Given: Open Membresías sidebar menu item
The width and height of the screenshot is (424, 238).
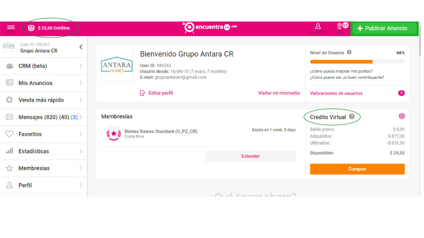Looking at the screenshot, I should pyautogui.click(x=43, y=168).
